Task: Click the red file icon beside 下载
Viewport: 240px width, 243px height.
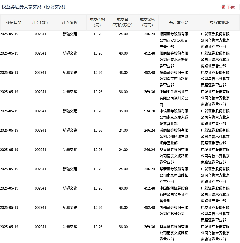Action: click(x=223, y=7)
